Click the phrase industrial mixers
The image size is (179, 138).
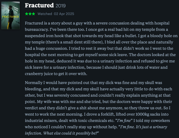click(x=41, y=121)
